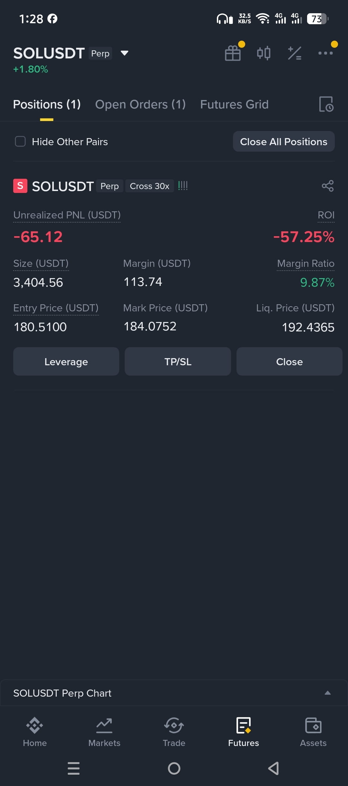The height and width of the screenshot is (786, 348).
Task: Tap the ADL indicator bars beside Cross 30x
Action: [x=183, y=186]
